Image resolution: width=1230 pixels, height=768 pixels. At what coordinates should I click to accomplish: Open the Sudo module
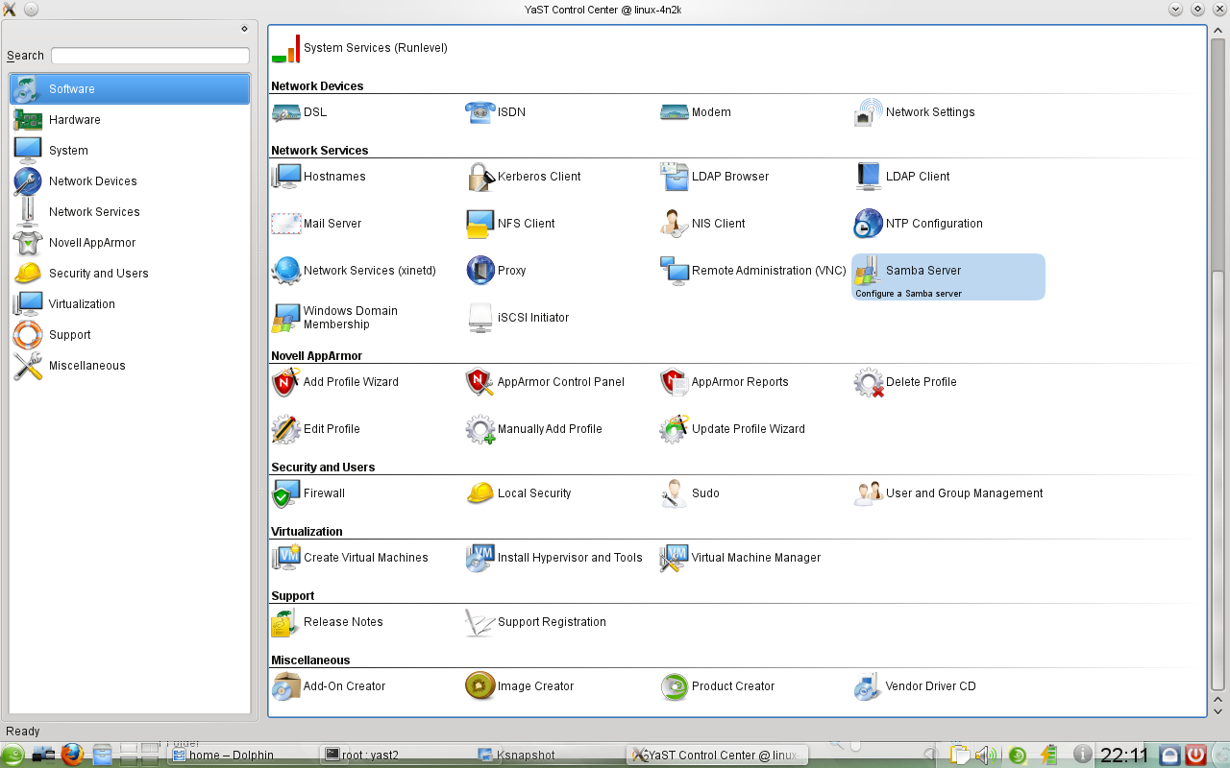pos(690,493)
